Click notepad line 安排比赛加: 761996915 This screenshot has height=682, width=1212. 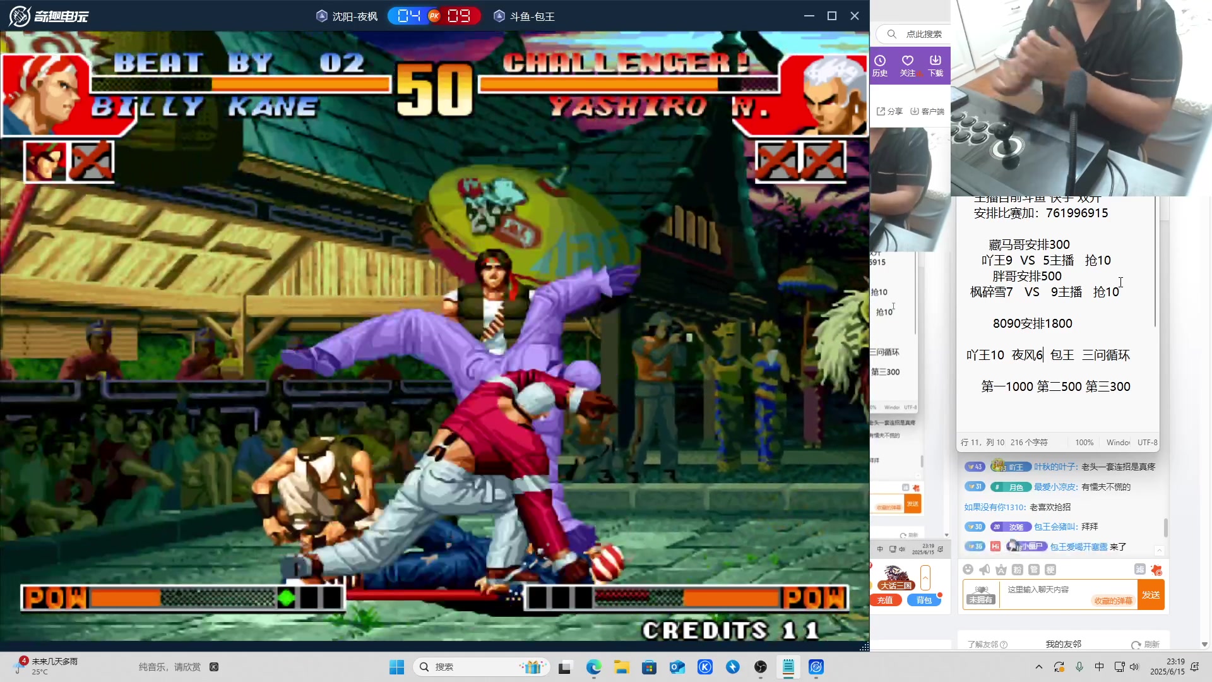pyautogui.click(x=1041, y=213)
